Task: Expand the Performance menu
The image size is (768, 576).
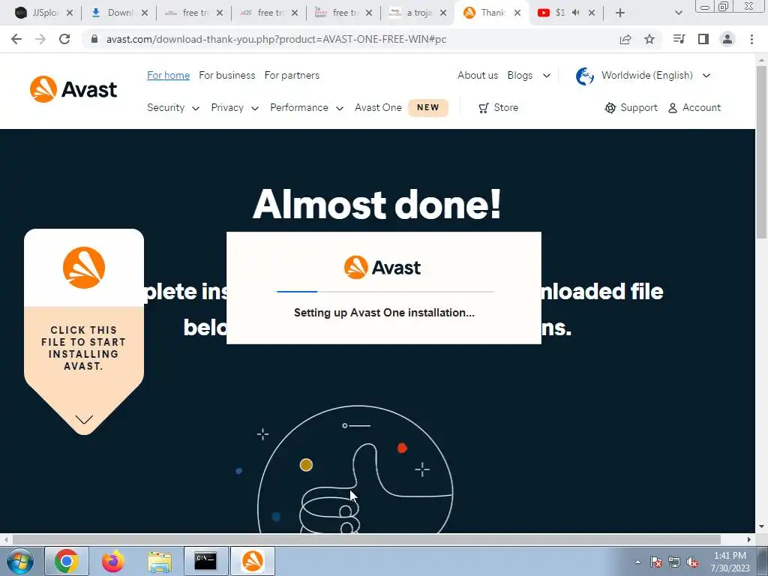Action: pyautogui.click(x=307, y=108)
